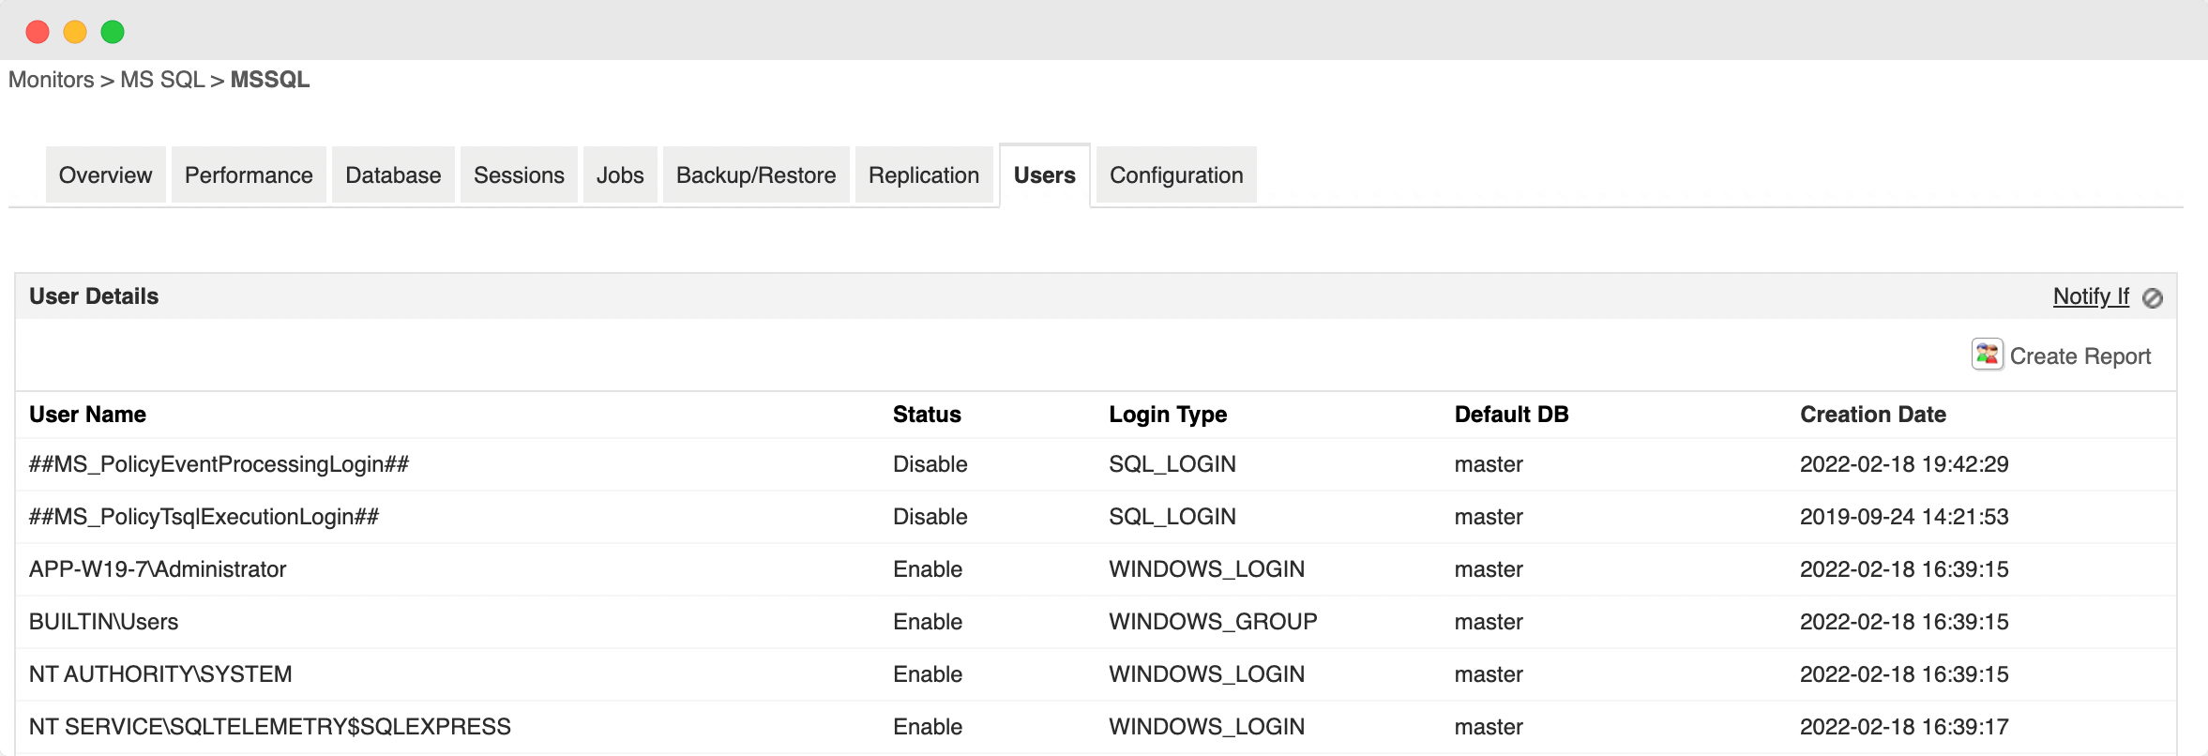This screenshot has width=2208, height=756.
Task: Select the Sessions tab
Action: pyautogui.click(x=519, y=175)
